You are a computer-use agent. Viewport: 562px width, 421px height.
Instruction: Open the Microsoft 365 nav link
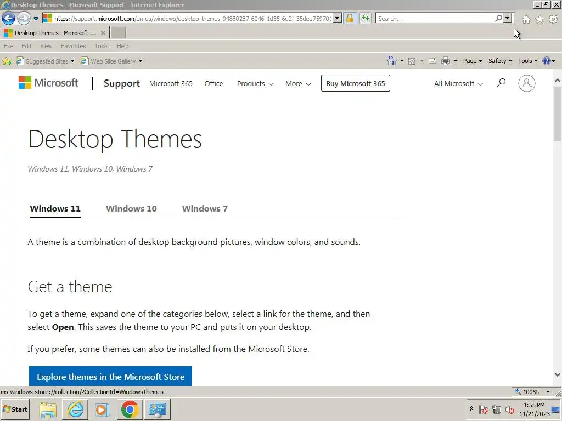coord(171,83)
